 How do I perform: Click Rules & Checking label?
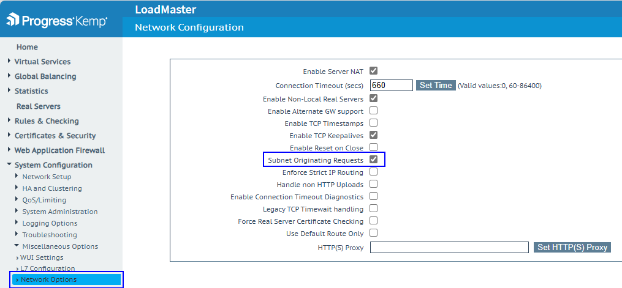(47, 121)
